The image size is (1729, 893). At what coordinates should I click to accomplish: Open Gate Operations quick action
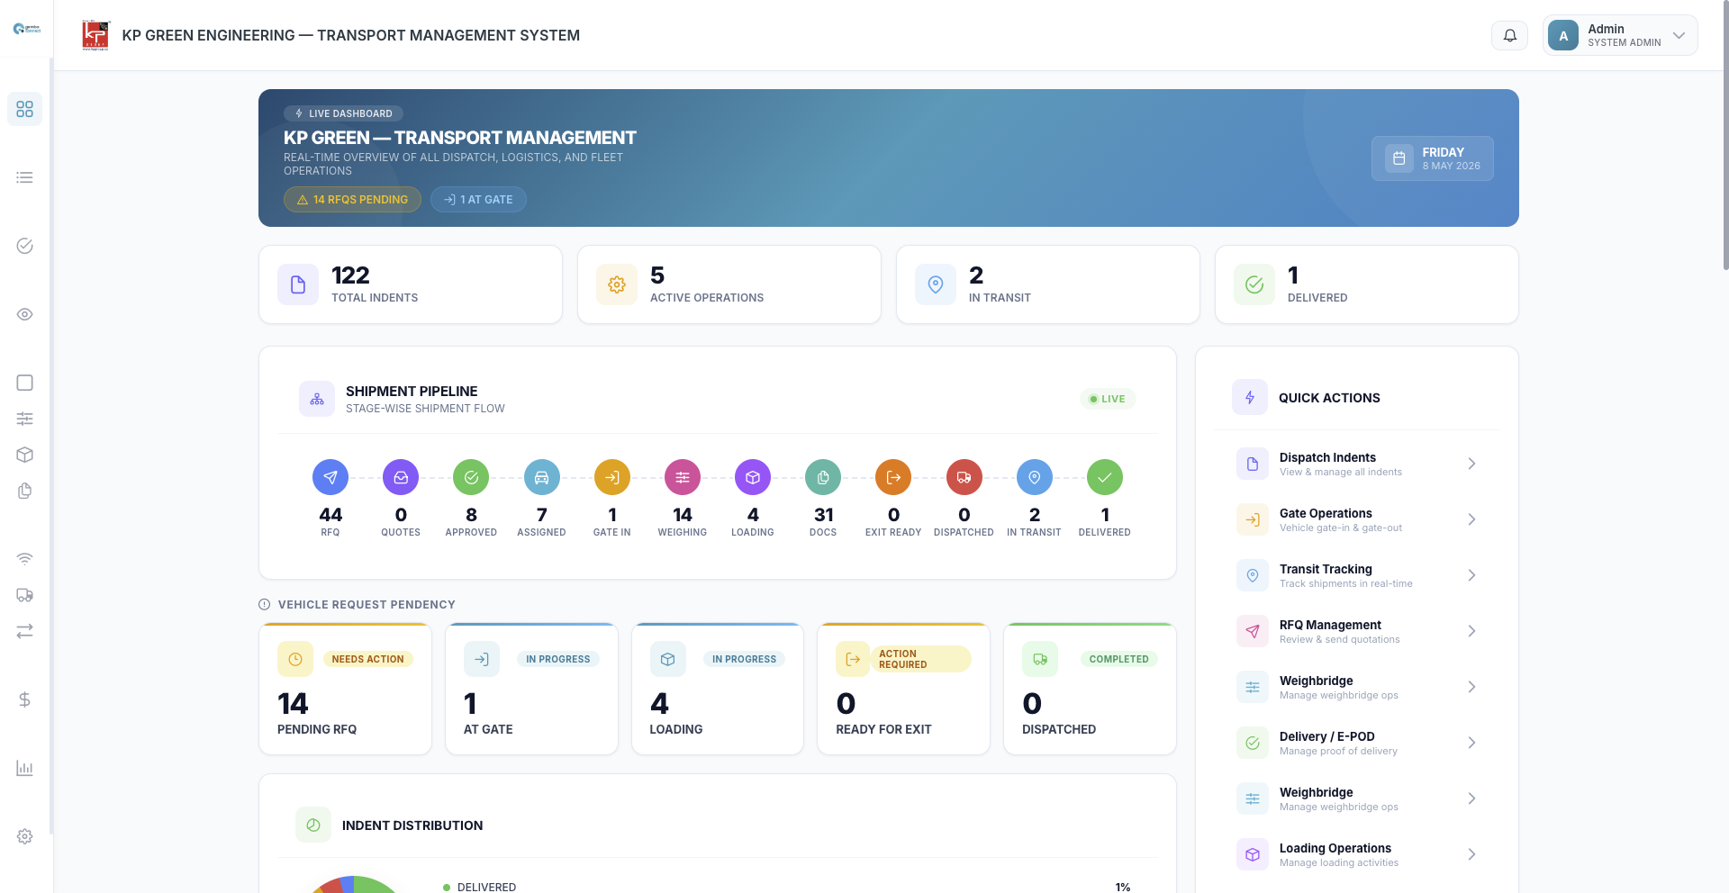click(1357, 519)
